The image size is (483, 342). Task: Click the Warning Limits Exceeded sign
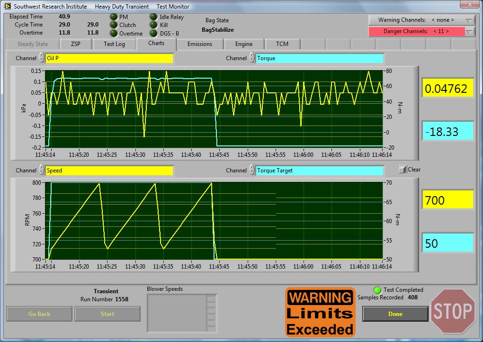pyautogui.click(x=320, y=312)
